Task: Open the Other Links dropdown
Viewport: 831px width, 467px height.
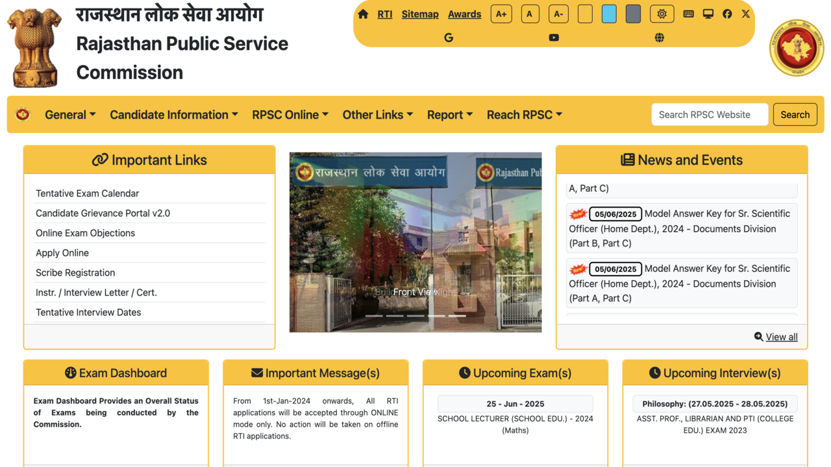Action: (x=377, y=115)
